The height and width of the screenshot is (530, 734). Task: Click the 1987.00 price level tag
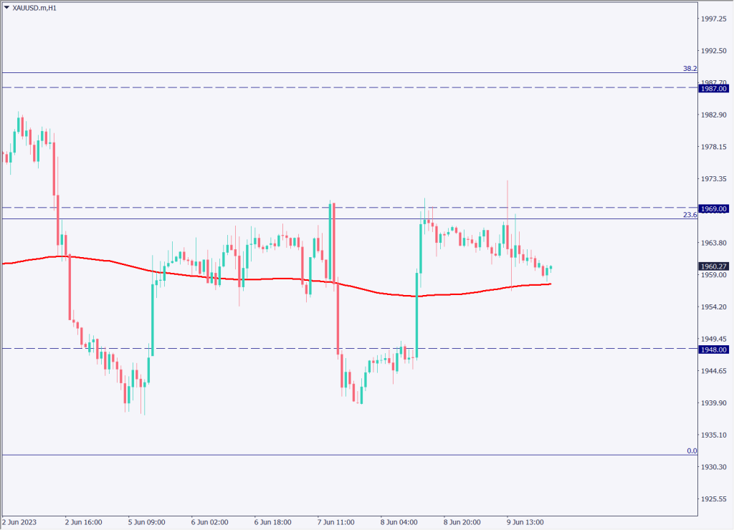(x=715, y=88)
